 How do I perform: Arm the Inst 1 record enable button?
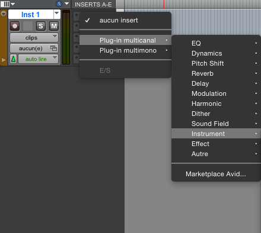point(15,26)
